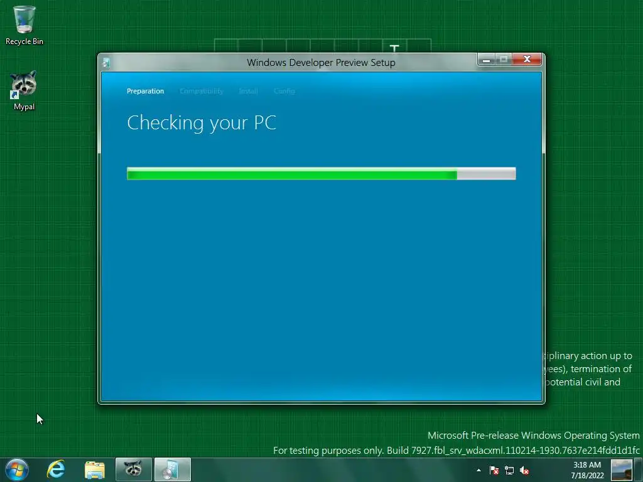Open the network status tray icon
643x482 pixels.
(509, 470)
